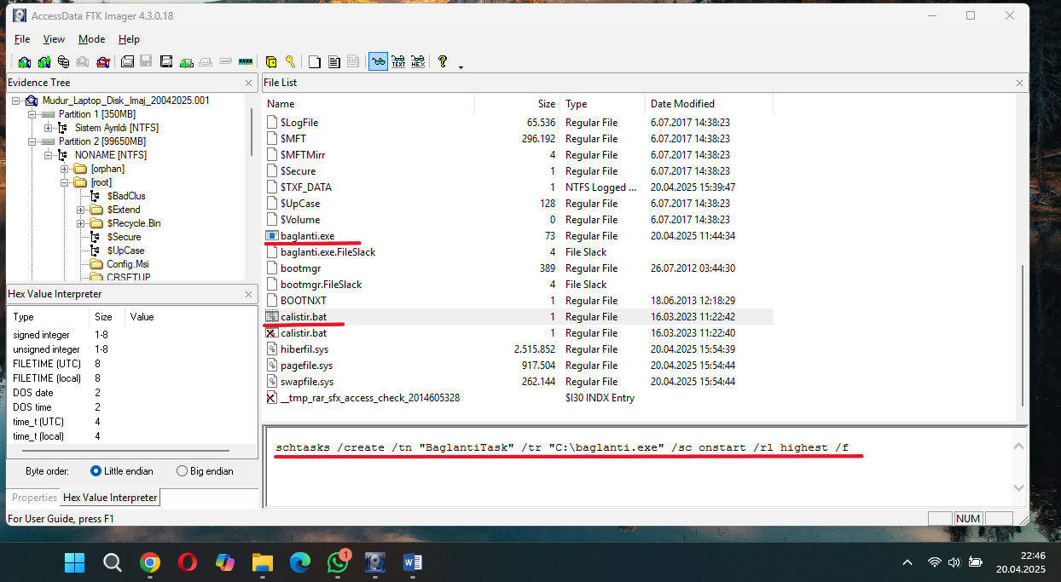Select __tmp_rar_sfx_access_check_2014605328 entry
The height and width of the screenshot is (582, 1061).
(x=370, y=398)
